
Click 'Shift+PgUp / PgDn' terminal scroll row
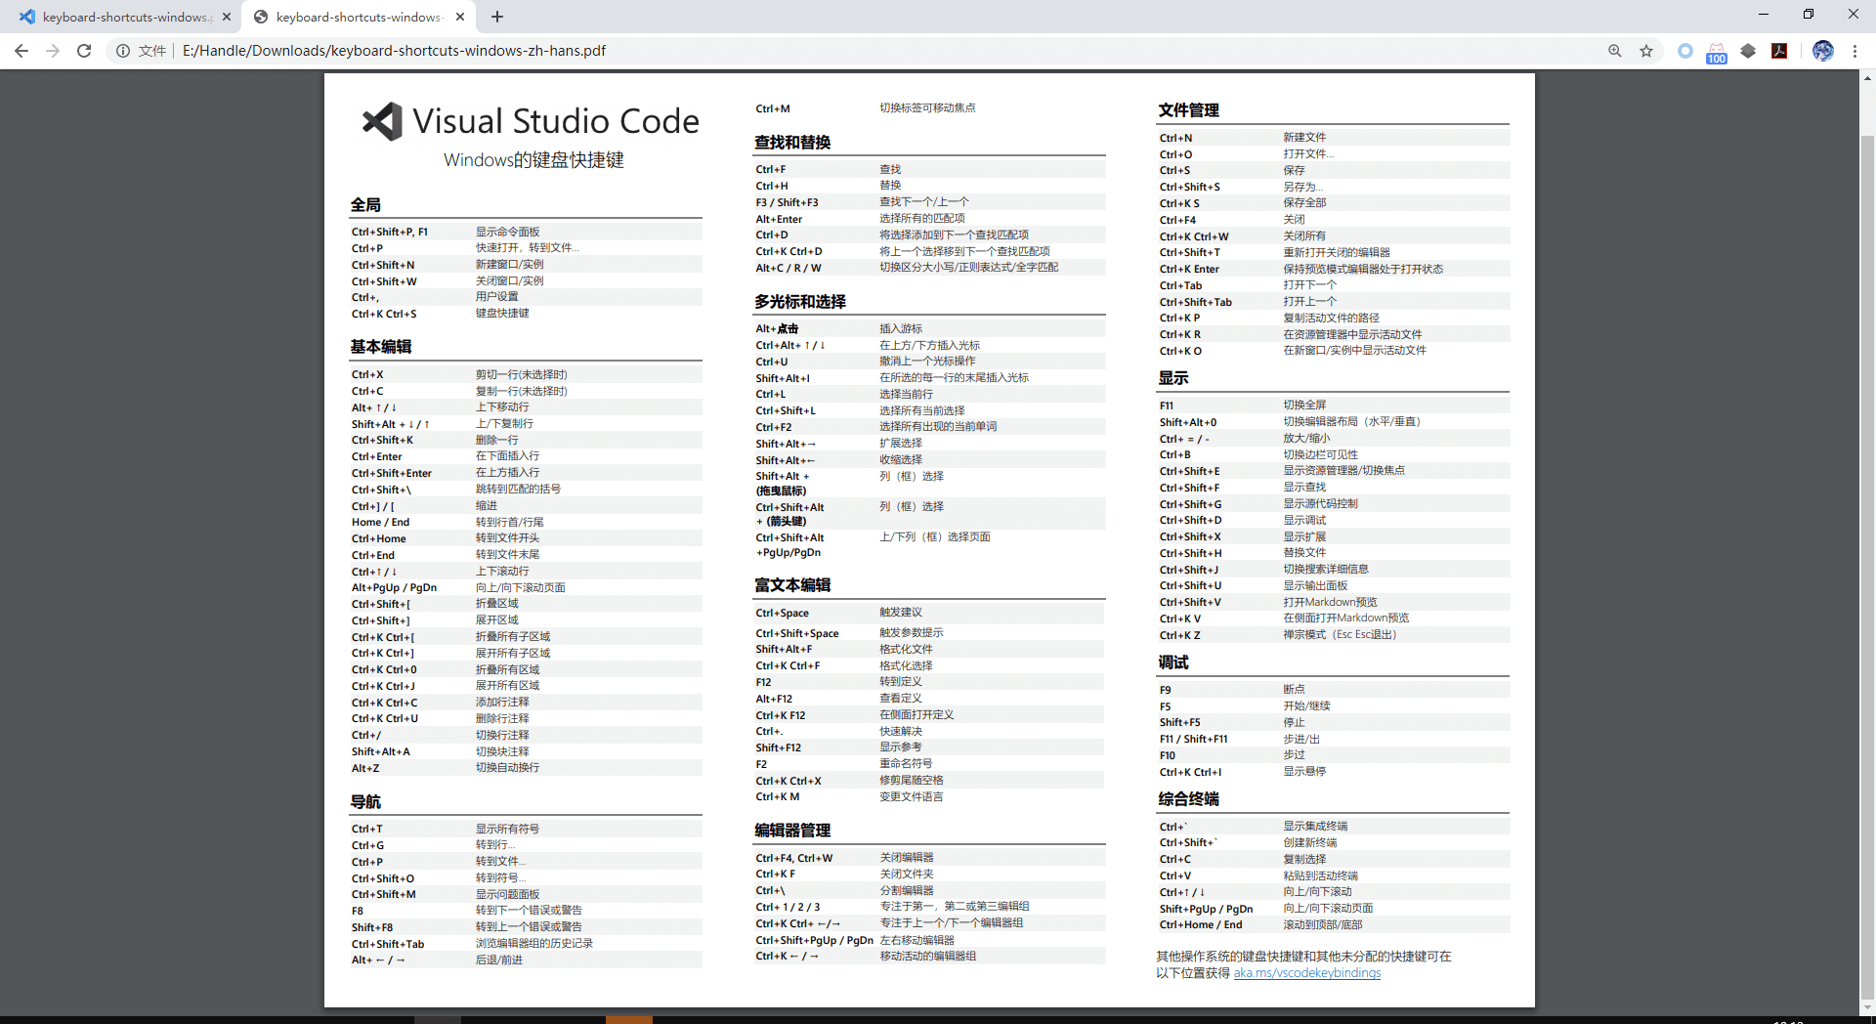tap(1334, 909)
